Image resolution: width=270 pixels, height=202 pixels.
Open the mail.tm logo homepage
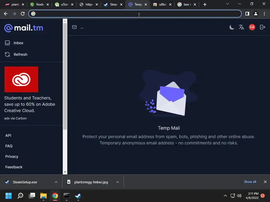click(x=23, y=28)
